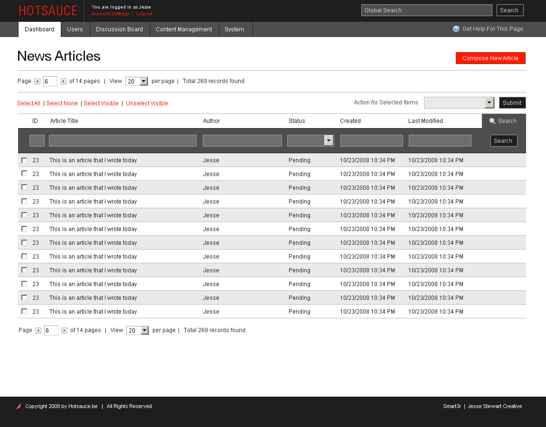Click the Created date filter field
Screen dimensions: 546x427
(372, 140)
